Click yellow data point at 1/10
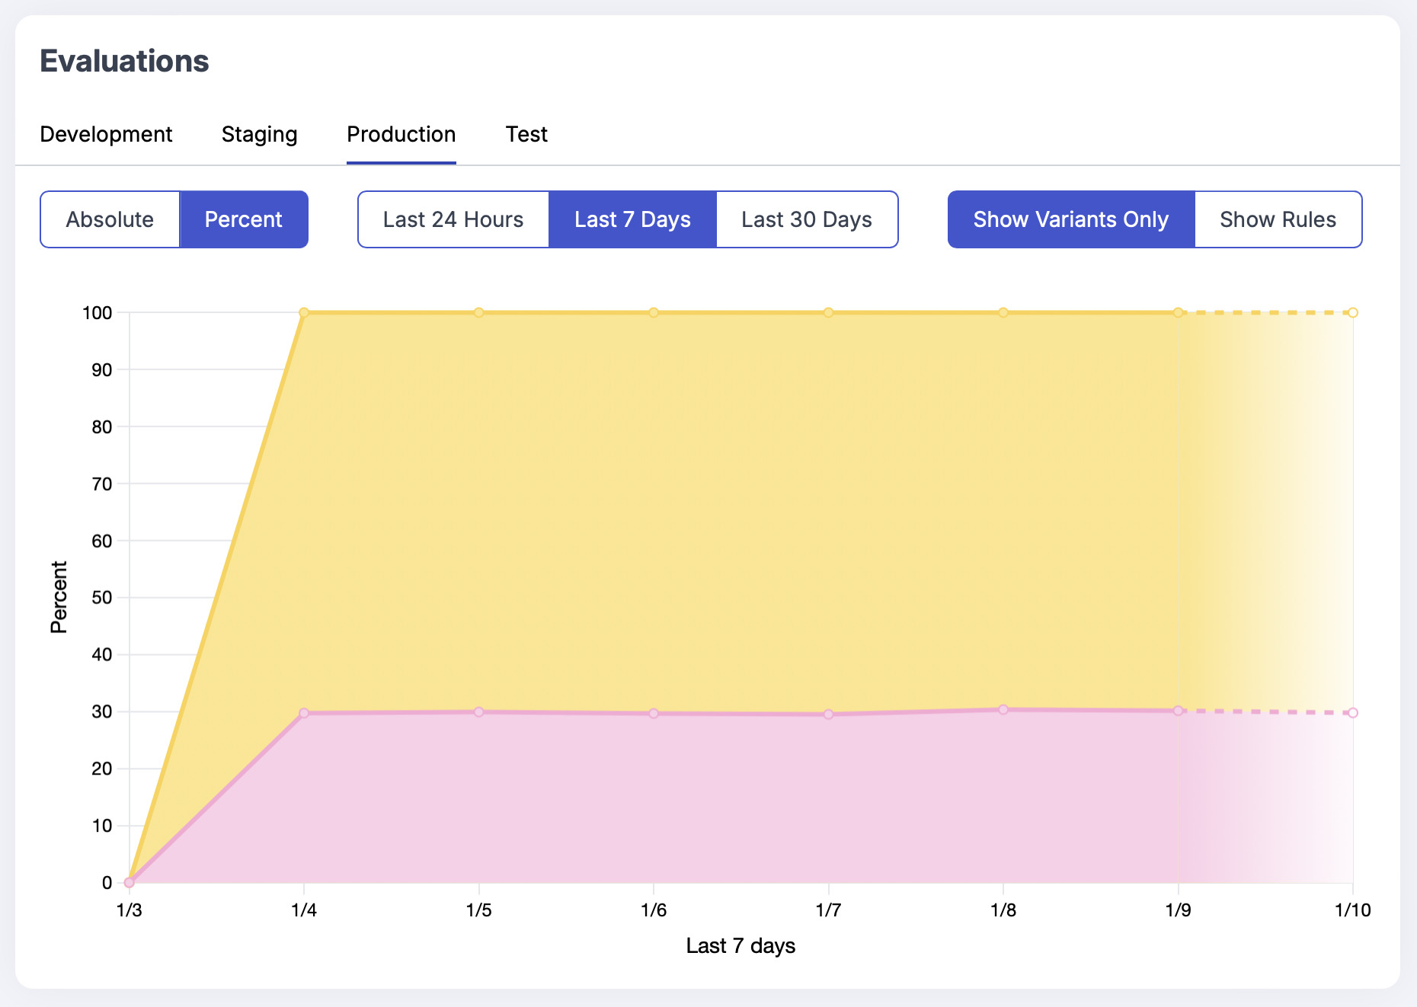This screenshot has height=1007, width=1417. [1353, 312]
